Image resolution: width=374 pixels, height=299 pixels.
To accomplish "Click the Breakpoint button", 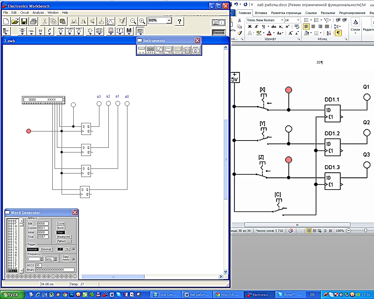I will (x=64, y=237).
